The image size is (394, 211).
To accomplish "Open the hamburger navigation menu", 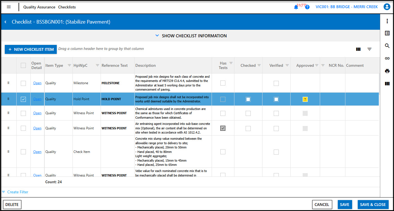I will pyautogui.click(x=9, y=7).
